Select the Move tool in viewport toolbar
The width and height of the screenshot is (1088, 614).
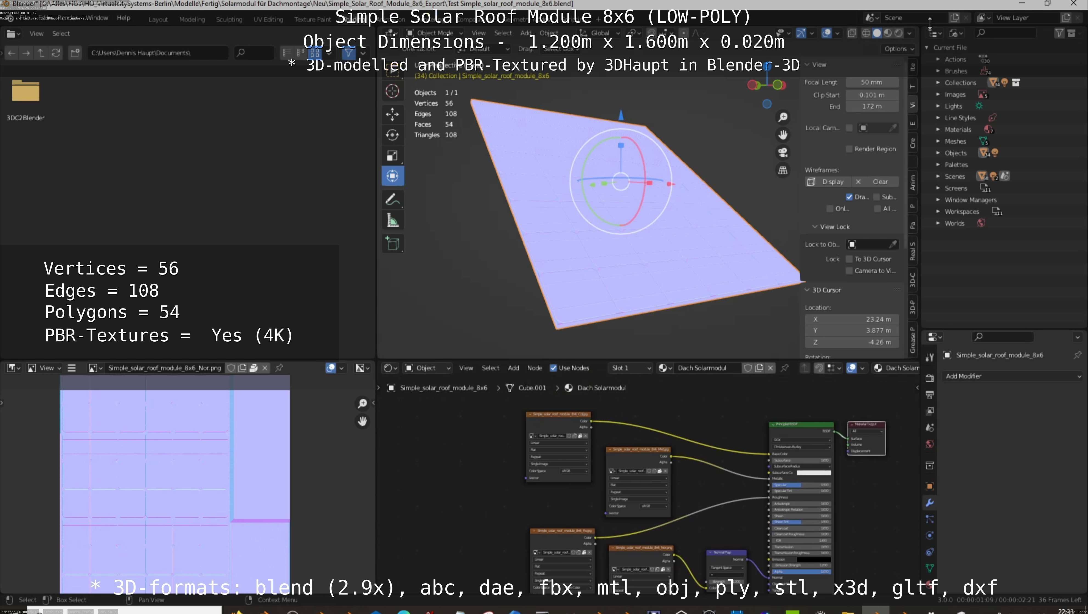coord(392,114)
